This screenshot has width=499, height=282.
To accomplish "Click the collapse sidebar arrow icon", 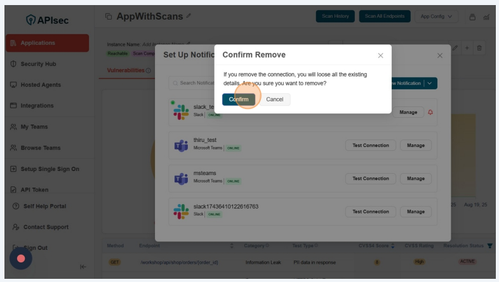I will 83,267.
